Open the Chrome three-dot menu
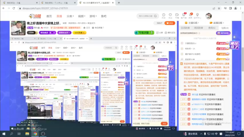The image size is (244, 137). [241, 8]
